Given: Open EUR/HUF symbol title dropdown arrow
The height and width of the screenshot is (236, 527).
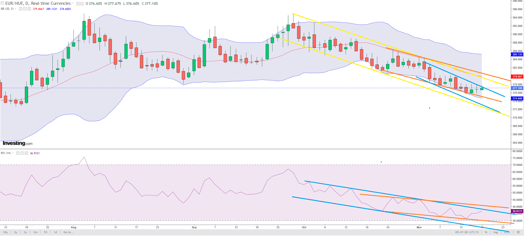Looking at the screenshot, I should (x=73, y=3).
